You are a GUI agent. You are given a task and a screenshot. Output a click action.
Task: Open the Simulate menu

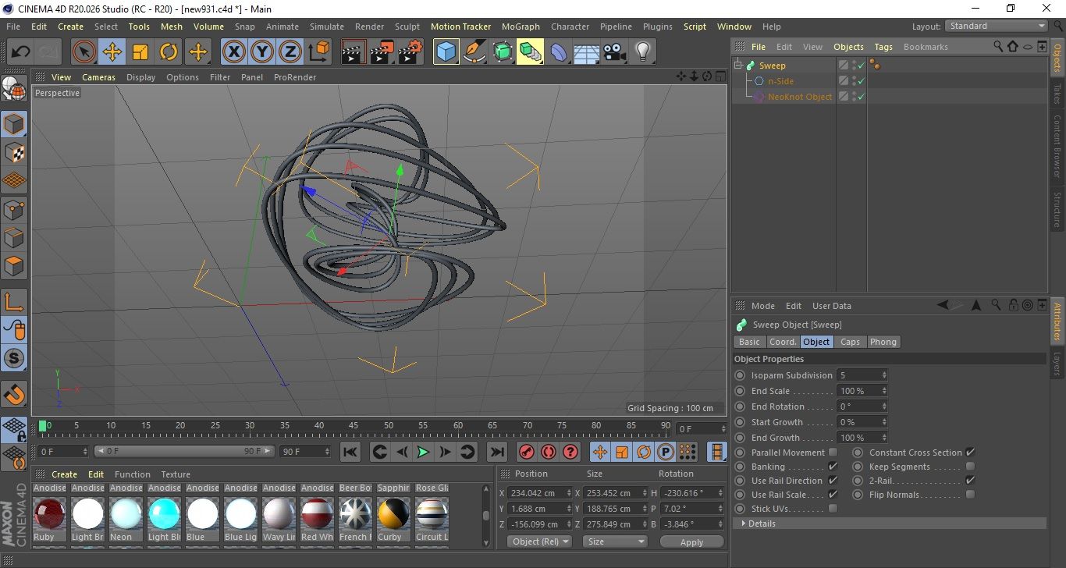(326, 27)
